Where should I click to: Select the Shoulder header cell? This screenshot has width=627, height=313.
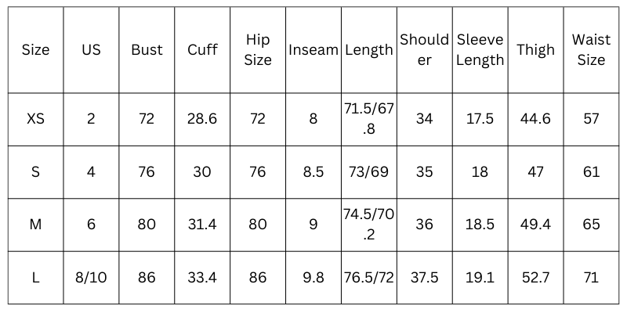tap(424, 50)
